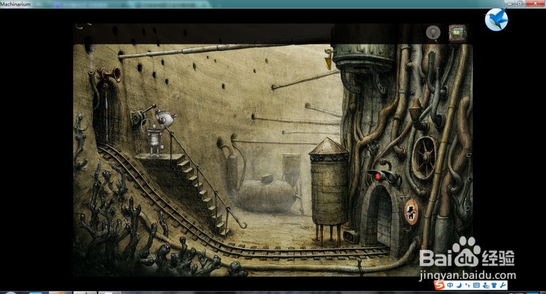Open the wrench settings icon in IME bar

click(x=502, y=285)
